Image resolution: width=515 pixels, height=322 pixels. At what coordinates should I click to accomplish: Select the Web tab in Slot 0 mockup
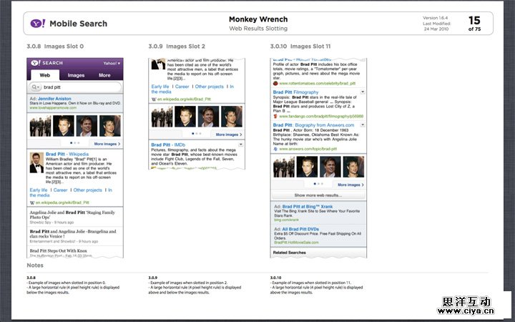45,75
